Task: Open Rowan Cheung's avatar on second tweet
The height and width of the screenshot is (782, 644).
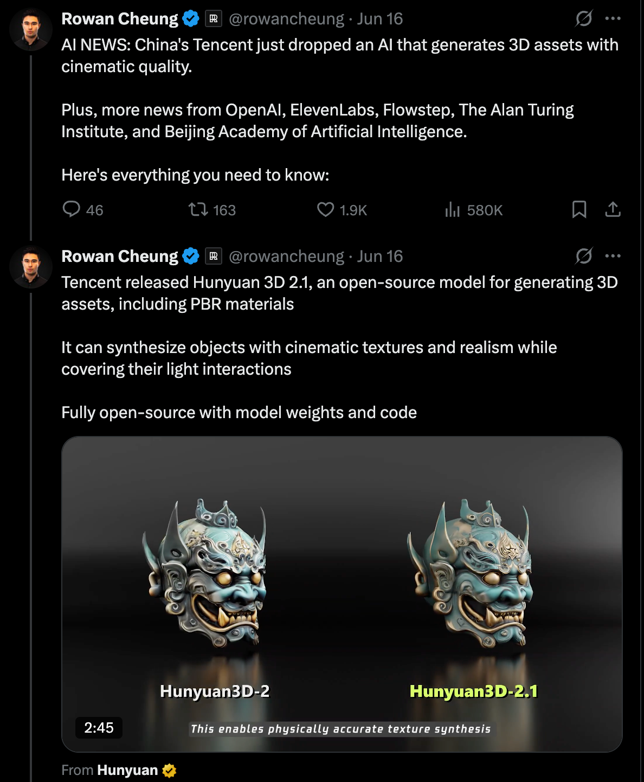Action: [x=31, y=267]
